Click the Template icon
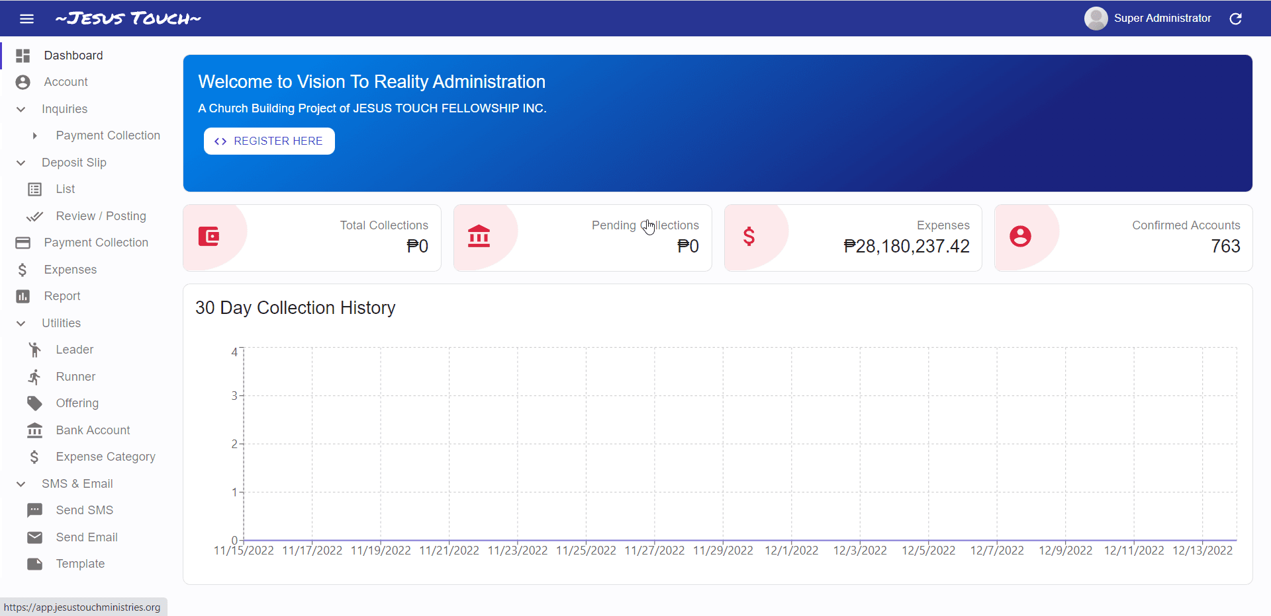 [x=35, y=564]
